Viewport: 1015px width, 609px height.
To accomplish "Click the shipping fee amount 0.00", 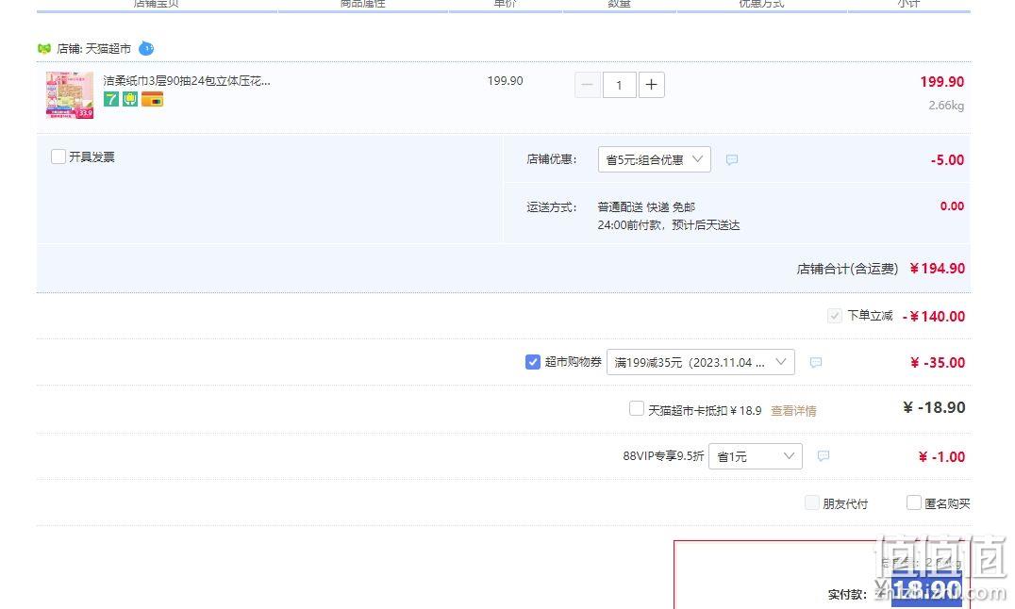I will pyautogui.click(x=952, y=206).
